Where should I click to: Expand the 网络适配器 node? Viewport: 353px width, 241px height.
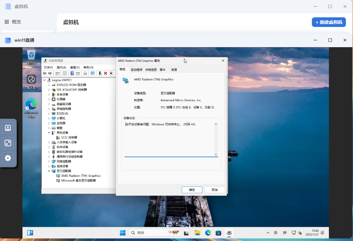coord(49,161)
